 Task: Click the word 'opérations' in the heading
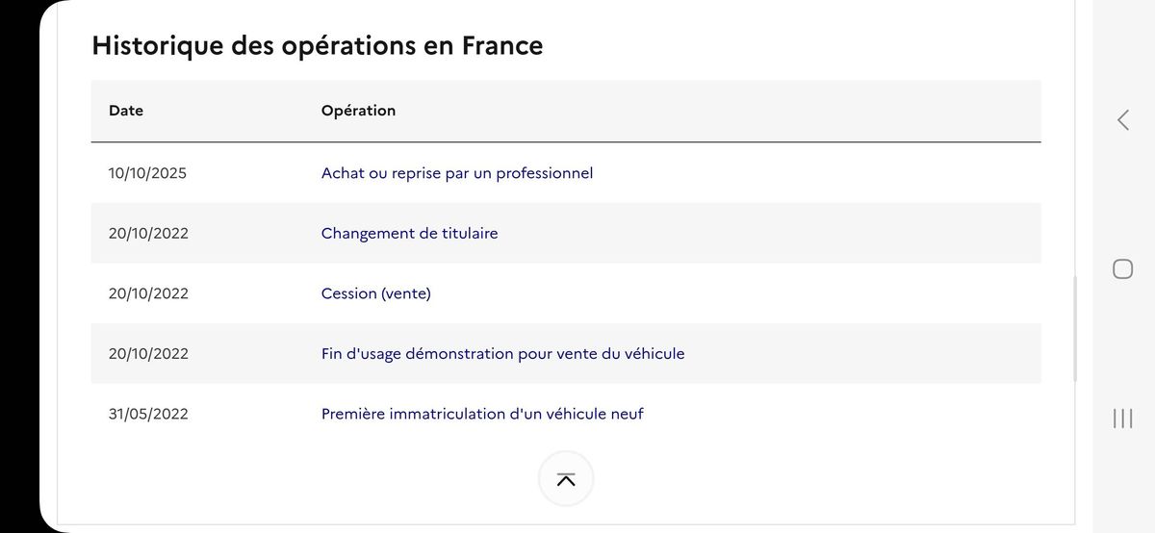pos(339,45)
